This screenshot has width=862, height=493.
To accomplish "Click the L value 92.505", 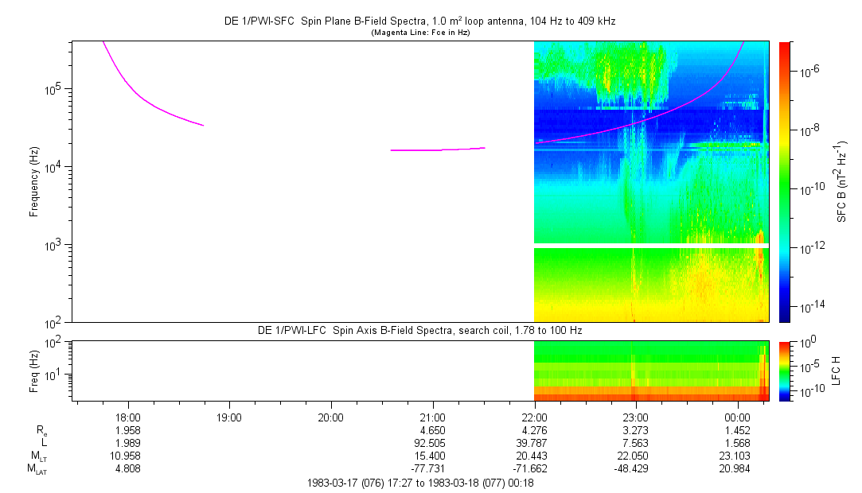I will [x=432, y=442].
